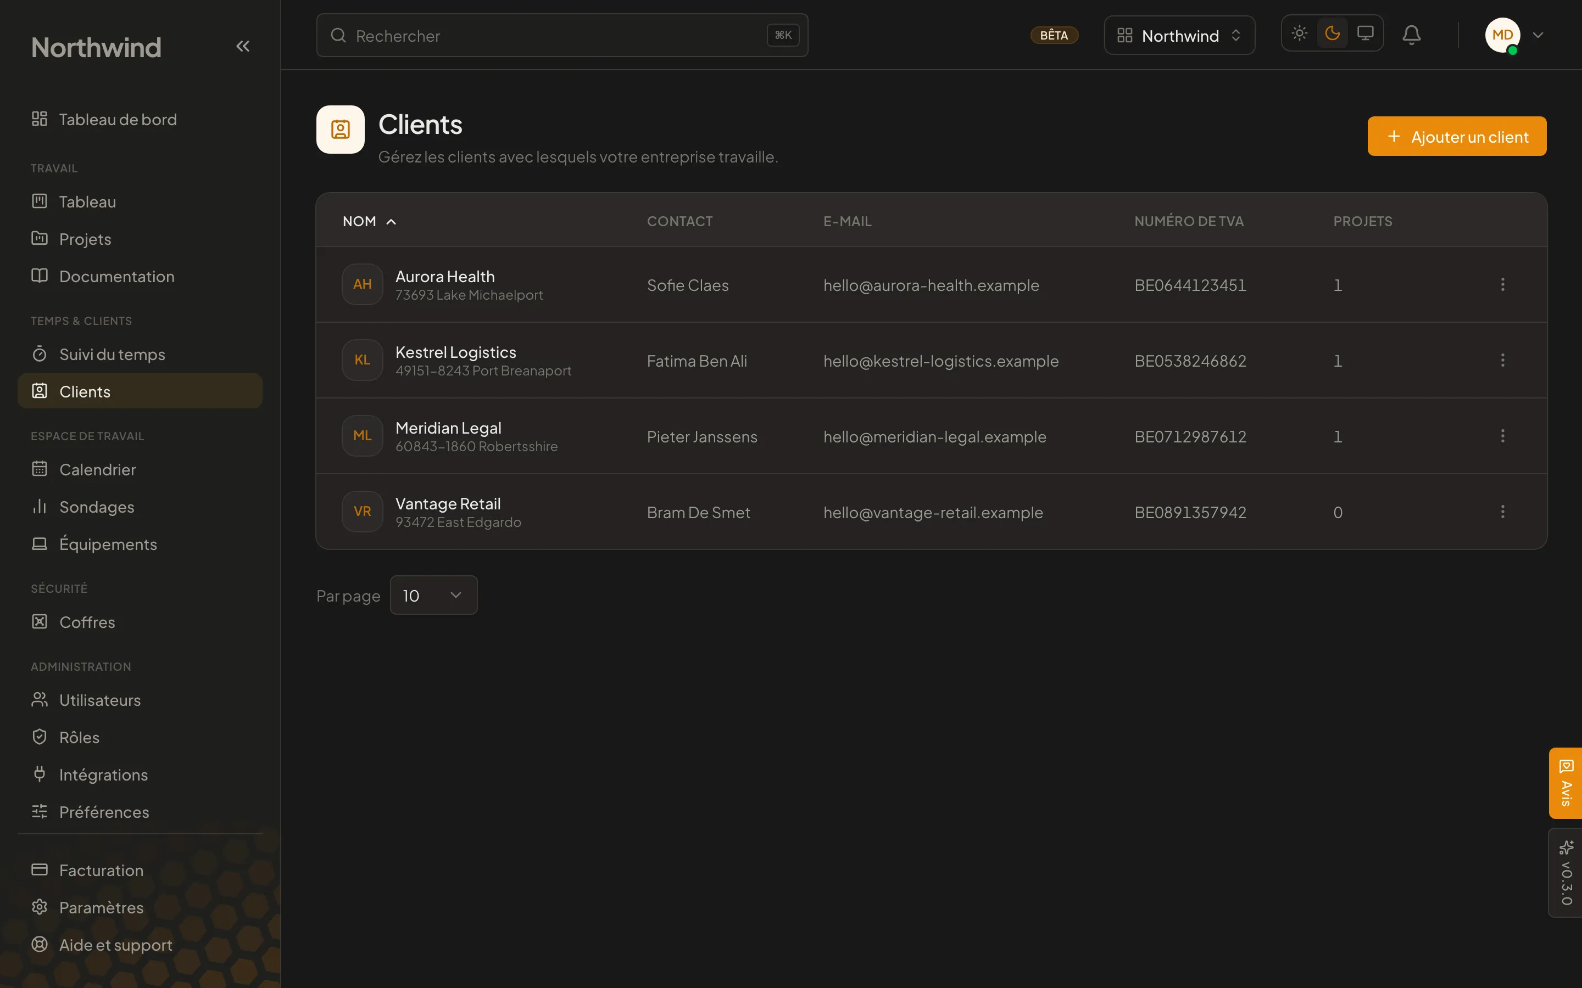Viewport: 1582px width, 988px height.
Task: Open the Projets page
Action: tap(140, 239)
